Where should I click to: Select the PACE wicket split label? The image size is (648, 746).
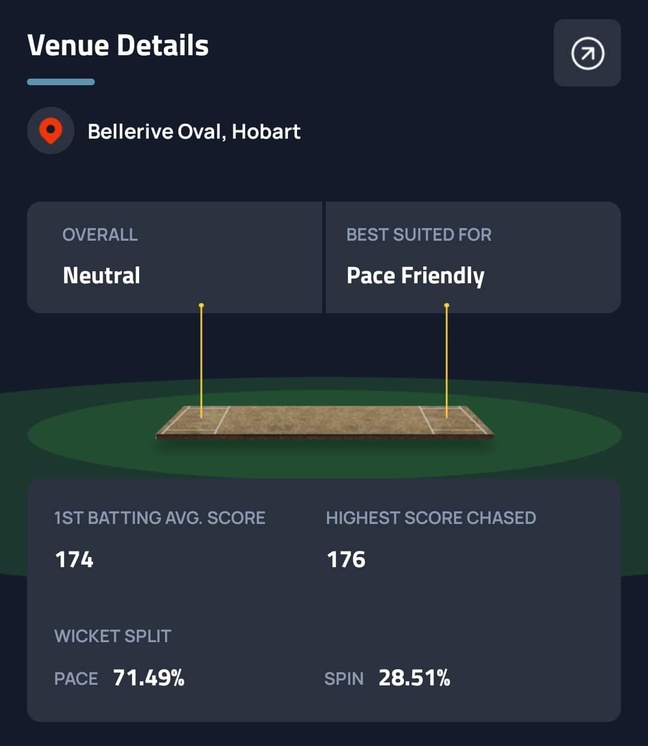76,679
